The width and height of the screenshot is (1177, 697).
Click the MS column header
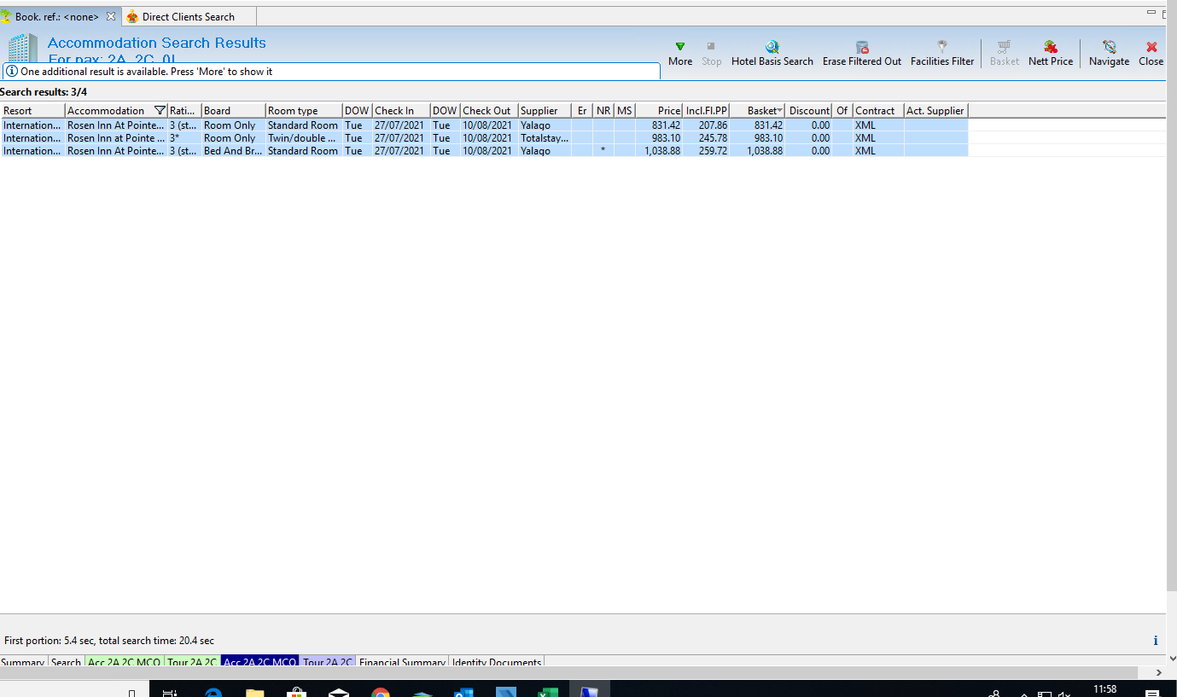point(625,111)
